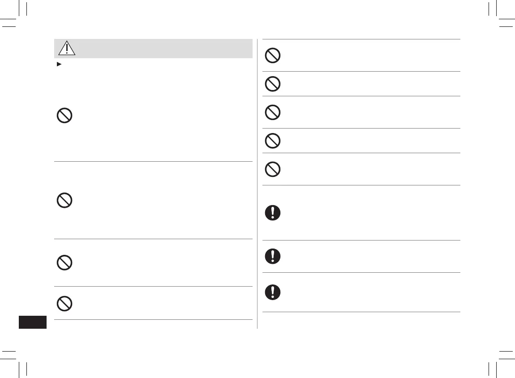Select the second prohibition icon in the left column
This screenshot has height=378, width=515.
pos(64,200)
